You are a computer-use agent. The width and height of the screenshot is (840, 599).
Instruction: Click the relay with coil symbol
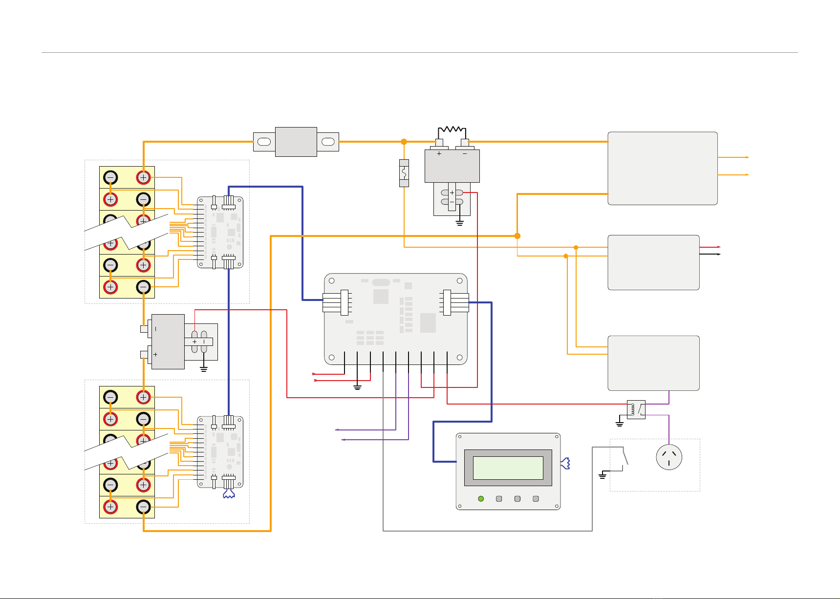(636, 409)
